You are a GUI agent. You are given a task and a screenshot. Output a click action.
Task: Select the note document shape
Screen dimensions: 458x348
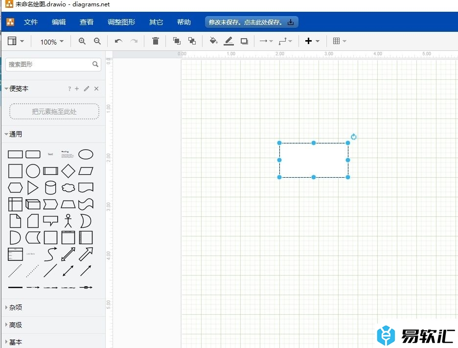[15, 221]
